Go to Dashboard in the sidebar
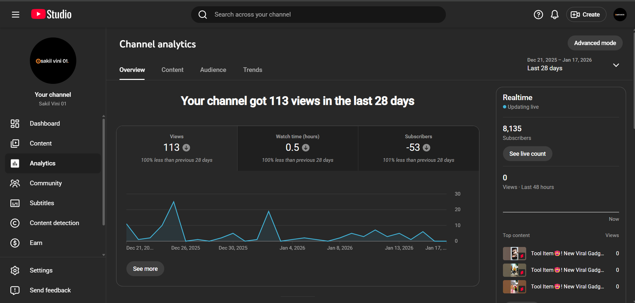This screenshot has height=303, width=635. click(45, 124)
